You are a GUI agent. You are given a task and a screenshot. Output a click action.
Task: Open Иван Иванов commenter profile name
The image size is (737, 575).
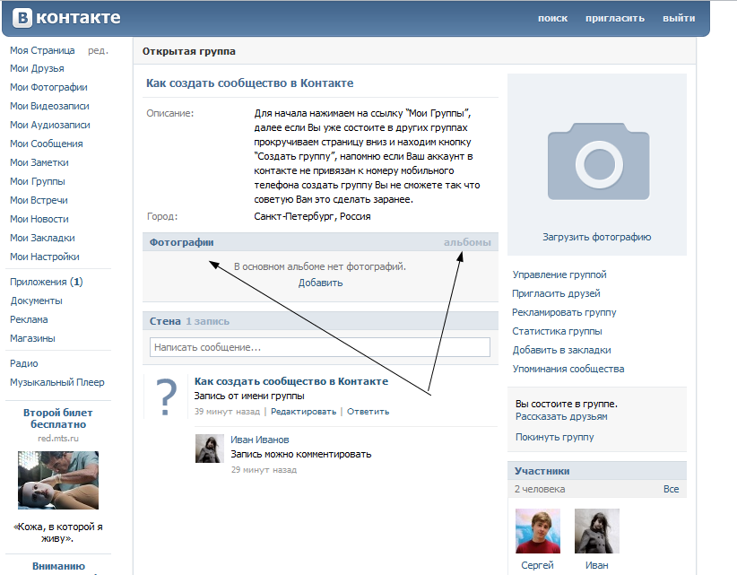click(x=259, y=440)
